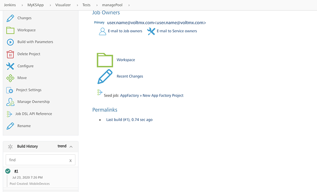The width and height of the screenshot is (317, 192).
Task: Open Project Settings in sidebar menu
Action: (29, 90)
